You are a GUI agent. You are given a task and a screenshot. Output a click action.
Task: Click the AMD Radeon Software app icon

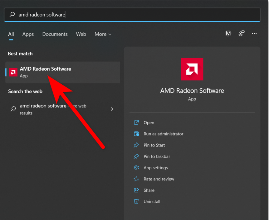click(13, 72)
